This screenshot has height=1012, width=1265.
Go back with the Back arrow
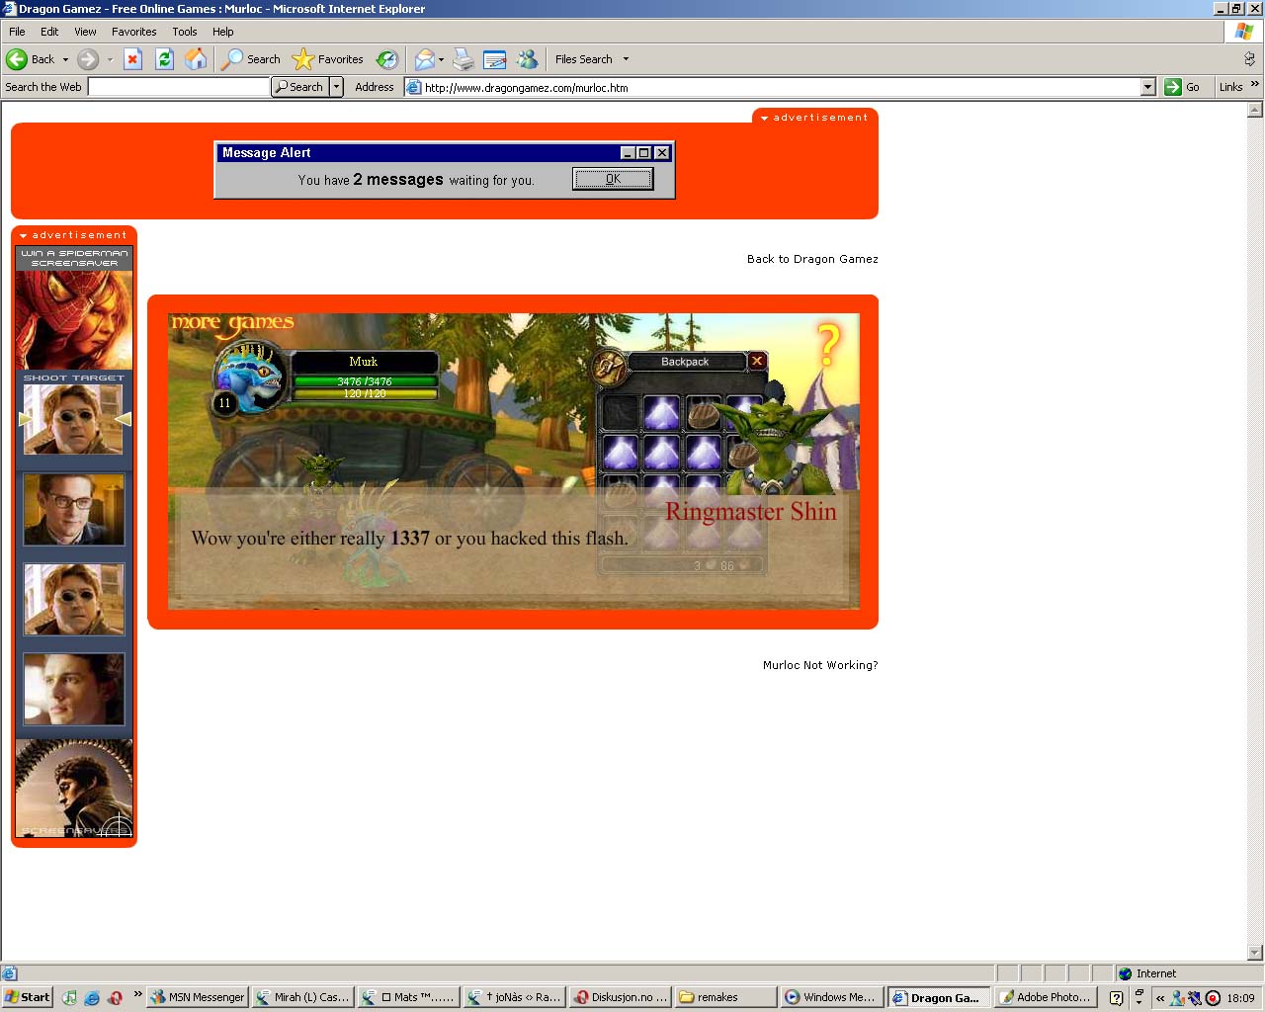[30, 59]
